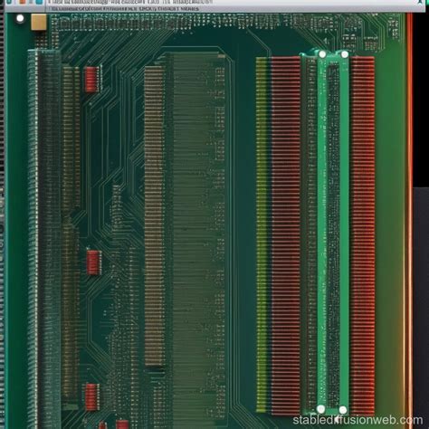Image resolution: width=429 pixels, height=429 pixels.
Task: Click the blue icon beside the orange icon
Action: coord(39,2)
